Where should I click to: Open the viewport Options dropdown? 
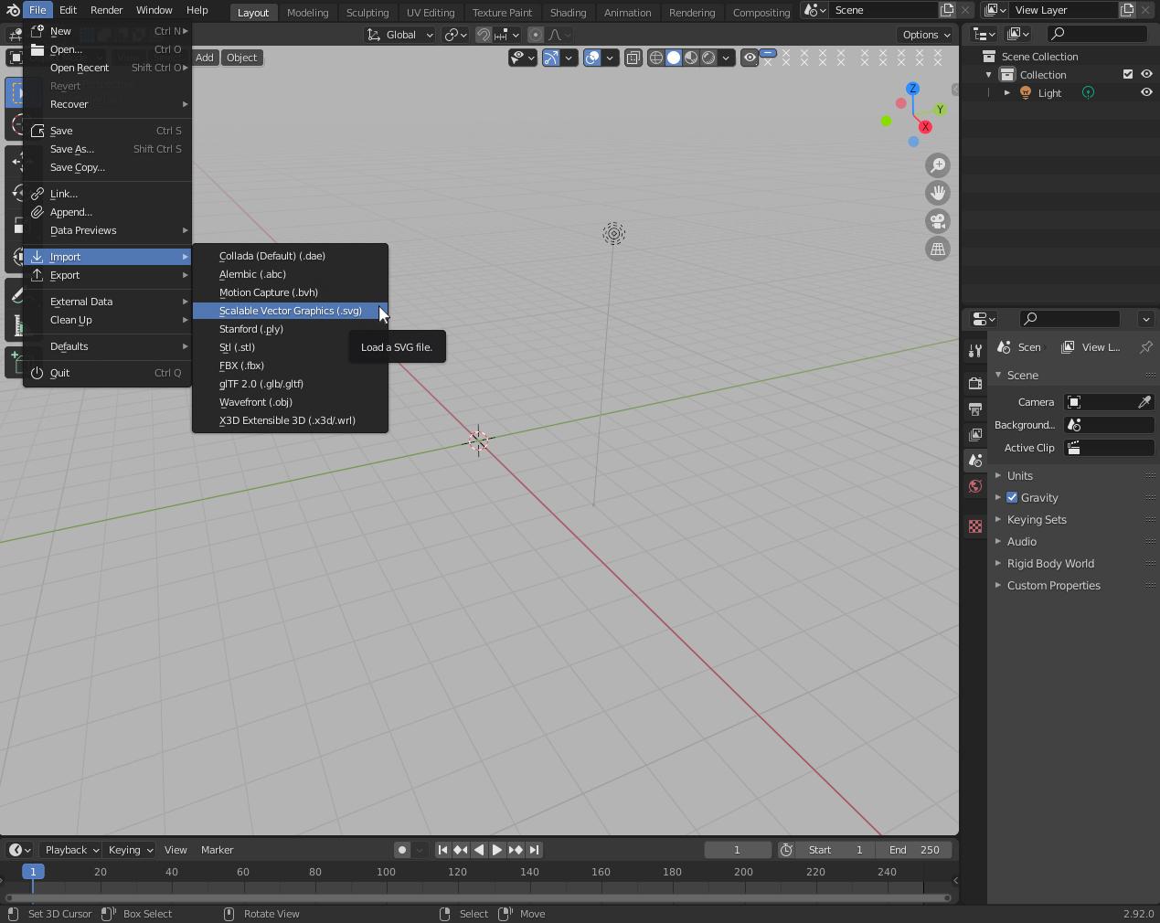[925, 35]
